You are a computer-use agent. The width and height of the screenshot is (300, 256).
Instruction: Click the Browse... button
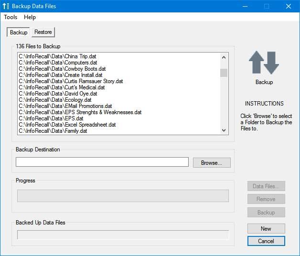click(212, 163)
